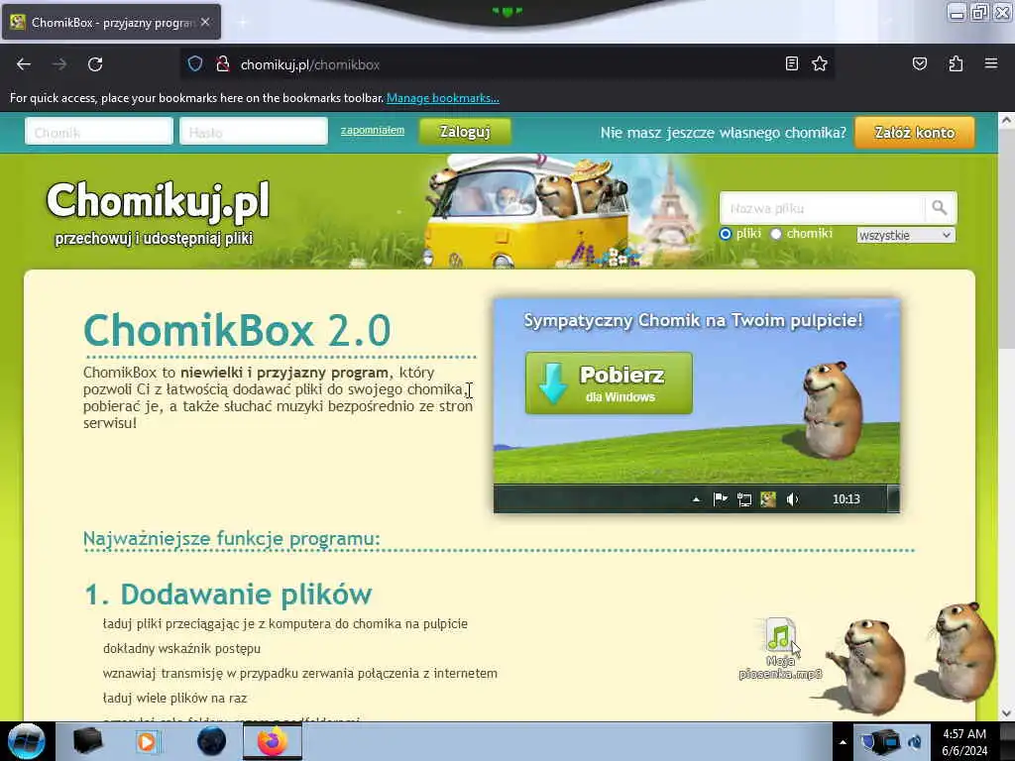Select the pliki radio button
This screenshot has width=1015, height=761.
726,234
